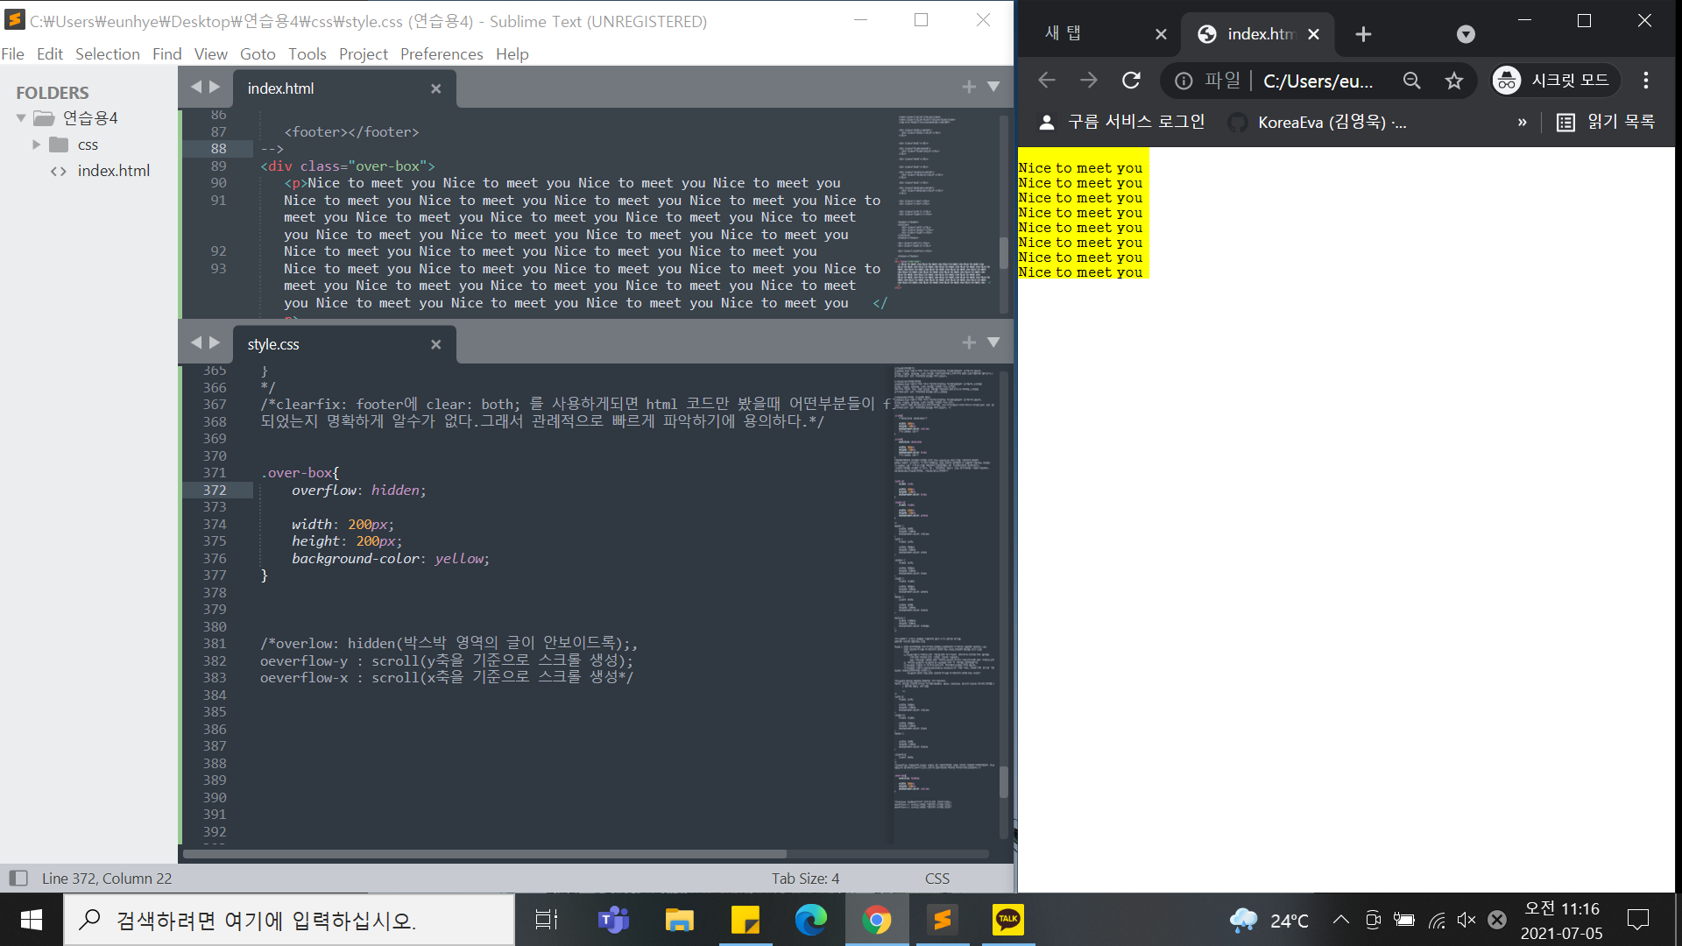
Task: Open Chrome three-dot menu
Action: (x=1646, y=81)
